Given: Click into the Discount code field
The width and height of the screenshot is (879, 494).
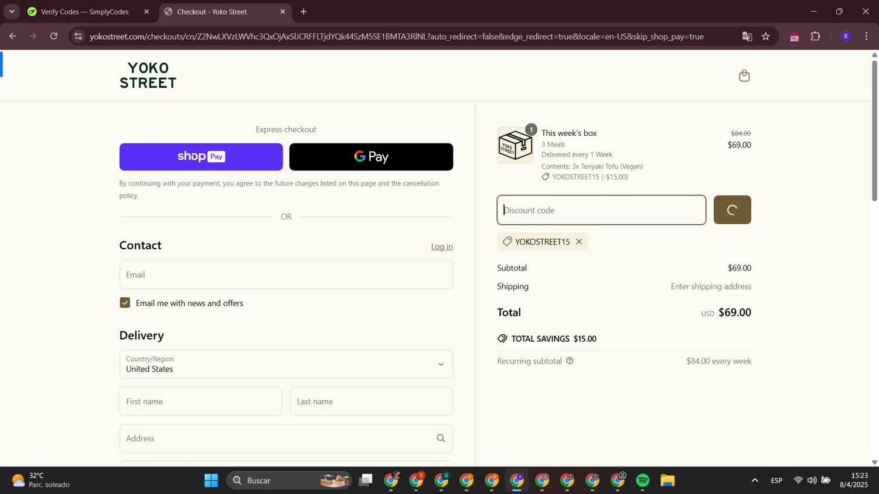Looking at the screenshot, I should (601, 210).
